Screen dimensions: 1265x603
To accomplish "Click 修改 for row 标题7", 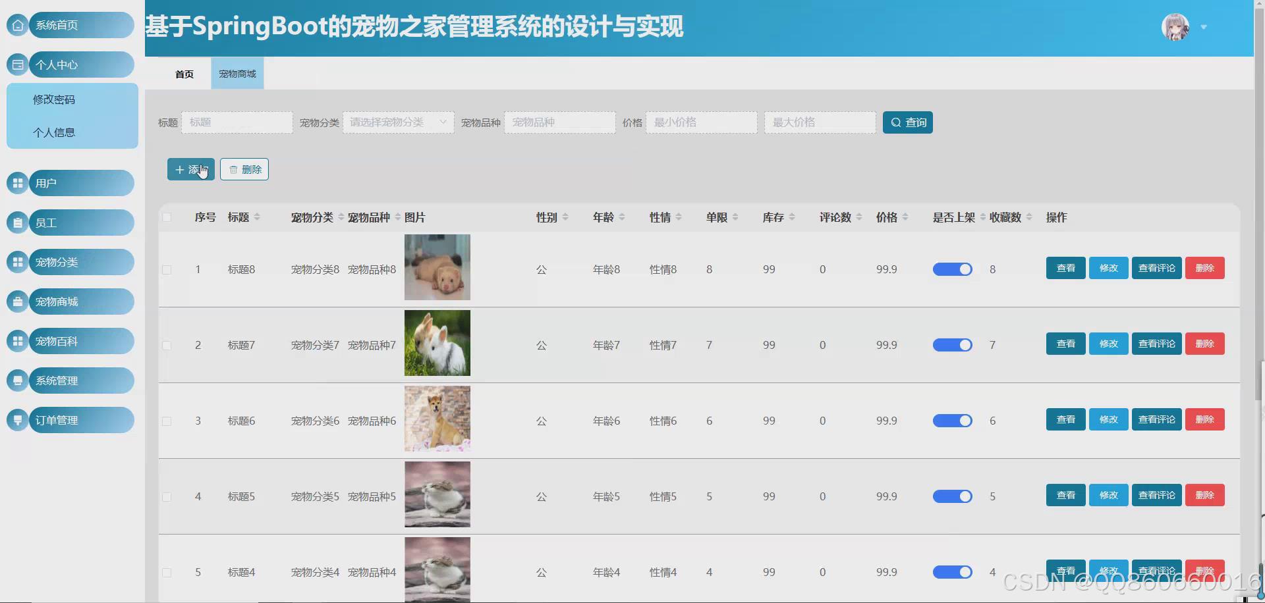I will [x=1108, y=344].
